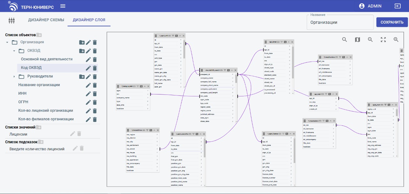Delete the ОКВЭД folder

tap(95, 51)
